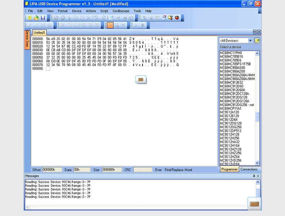This screenshot has height=216, width=285.
Task: Click the Cut scissors icon
Action: point(69,18)
